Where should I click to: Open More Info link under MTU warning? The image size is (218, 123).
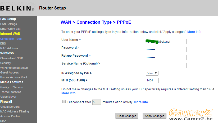[x=69, y=93]
